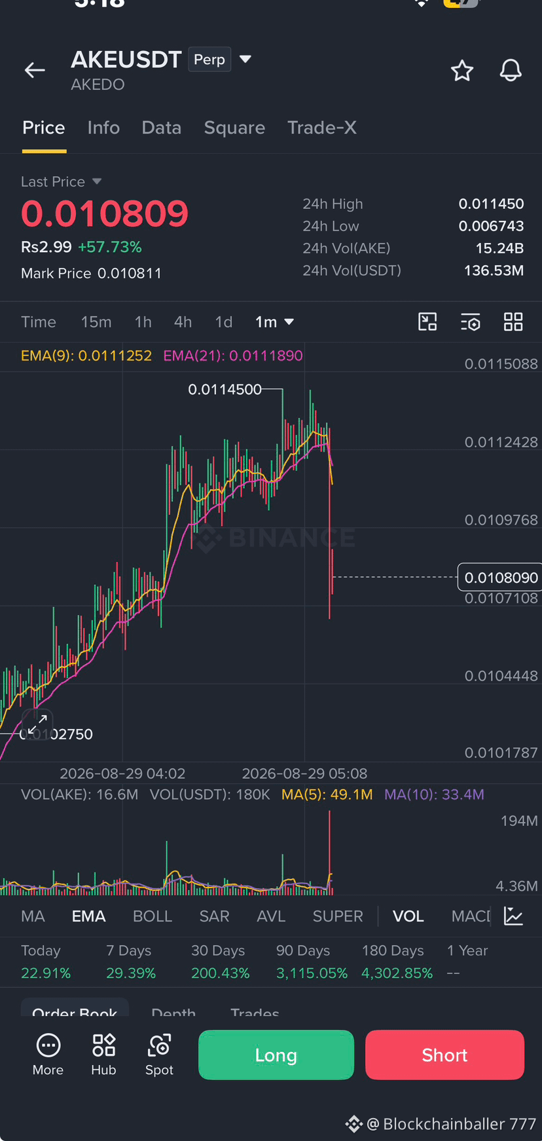This screenshot has height=1141, width=542.
Task: Tap the tall red volume bar
Action: click(330, 852)
